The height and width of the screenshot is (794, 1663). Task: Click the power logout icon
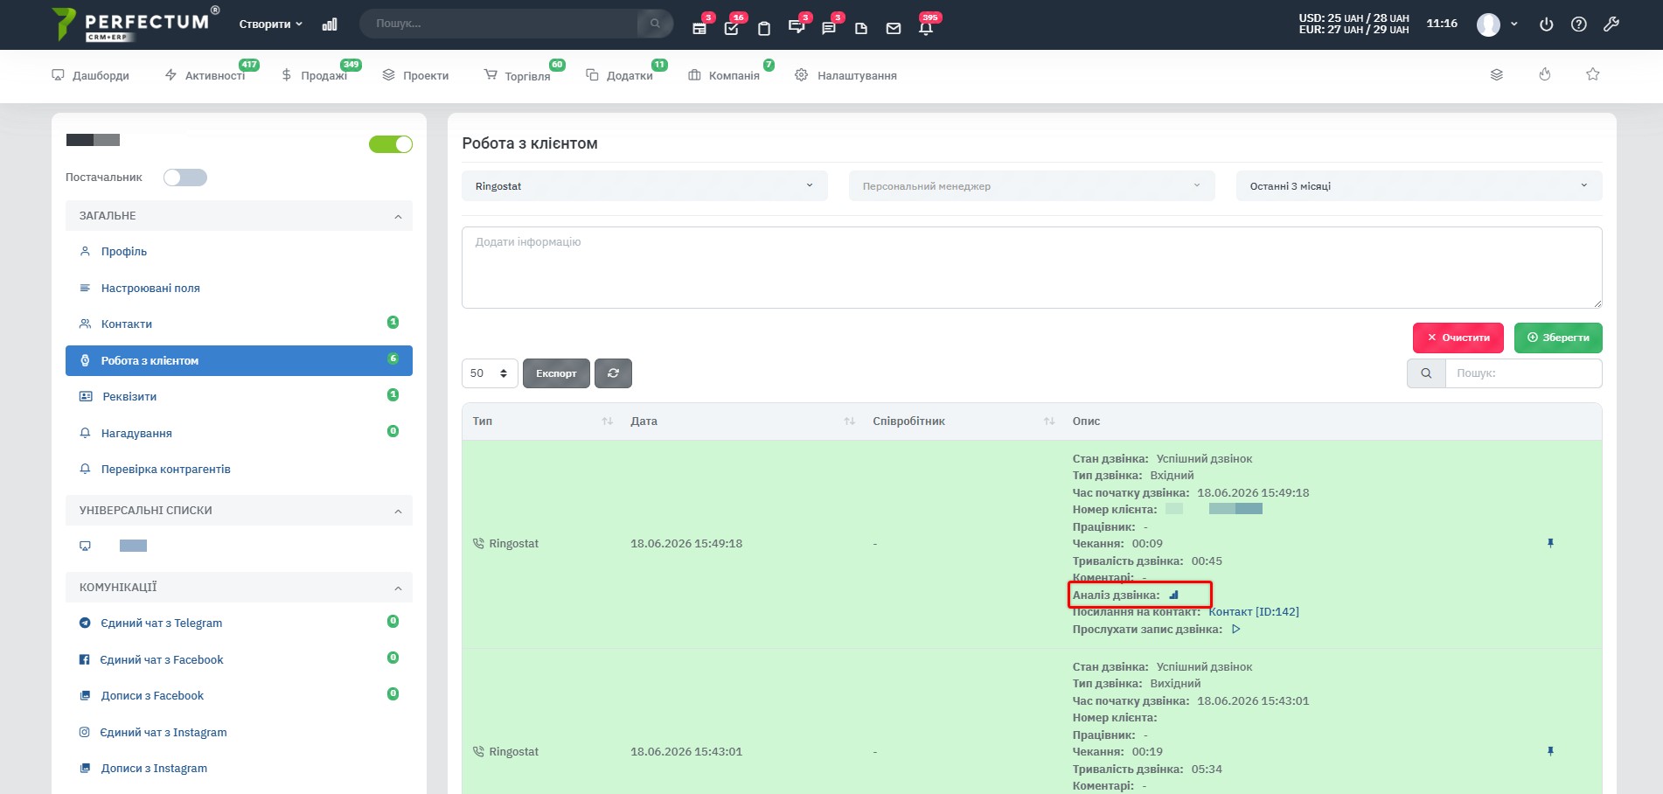1547,24
